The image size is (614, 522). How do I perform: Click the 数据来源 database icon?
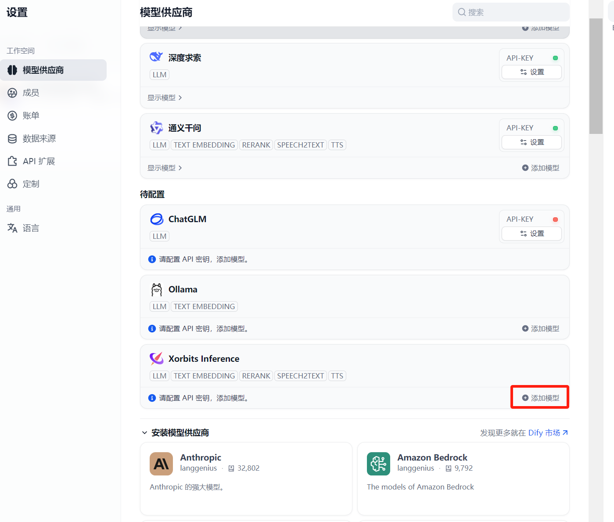pos(12,139)
